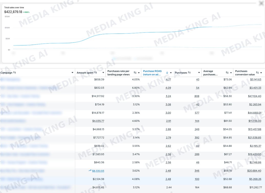Click amount spent $4,035.77

pyautogui.click(x=98, y=121)
